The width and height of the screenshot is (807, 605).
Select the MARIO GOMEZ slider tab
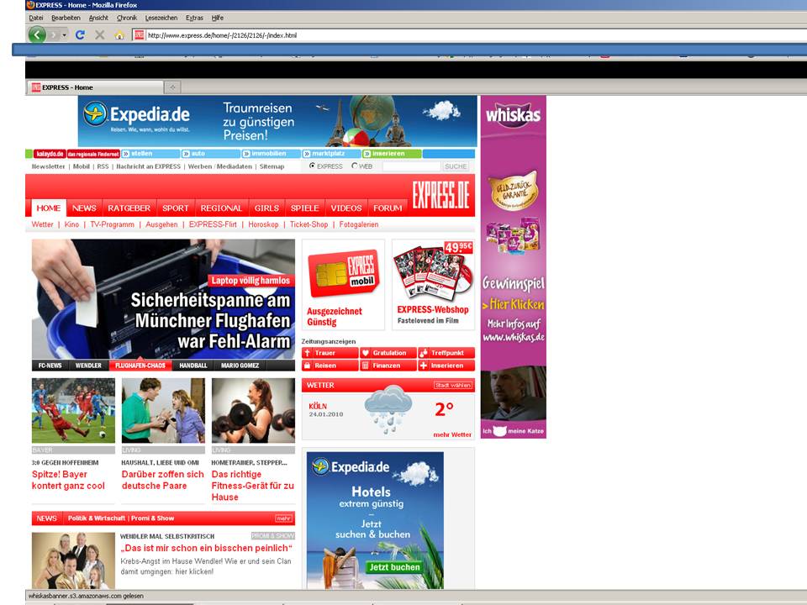click(240, 366)
